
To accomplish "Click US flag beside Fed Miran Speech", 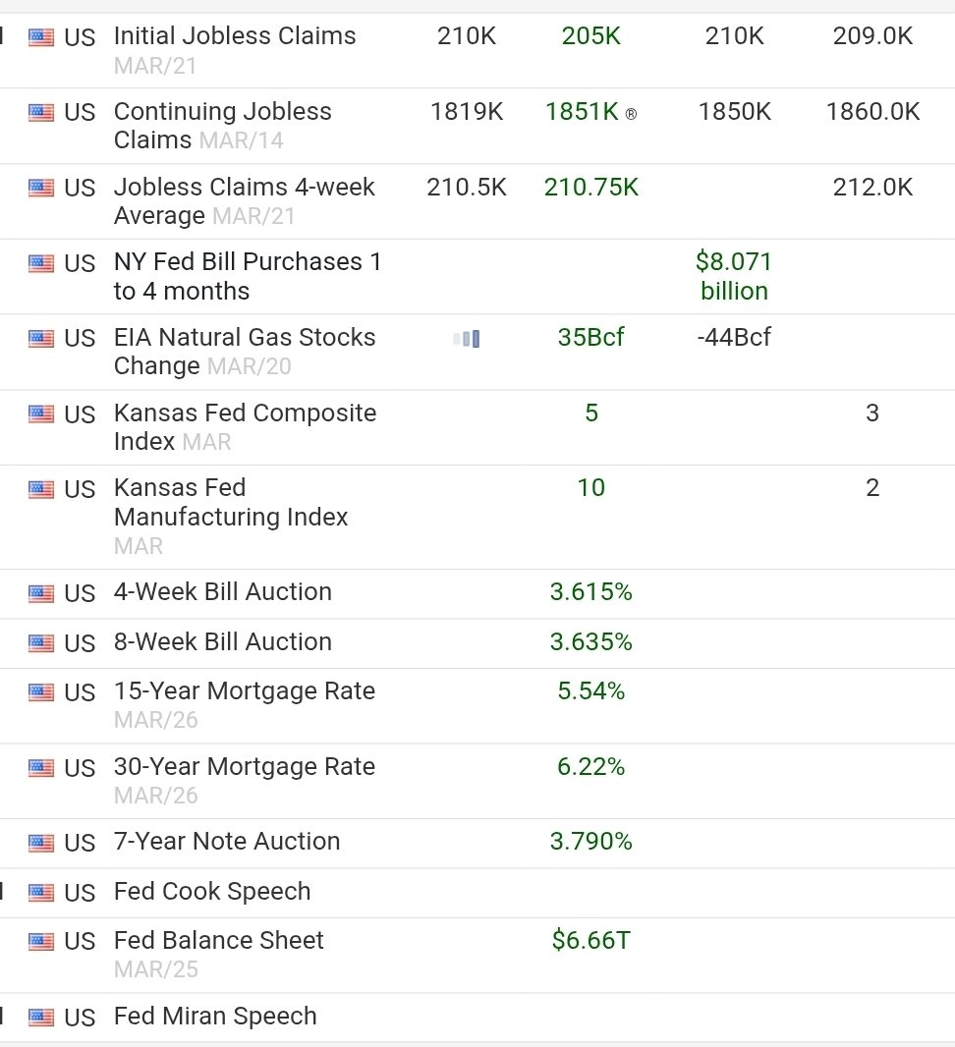I will (x=40, y=1018).
